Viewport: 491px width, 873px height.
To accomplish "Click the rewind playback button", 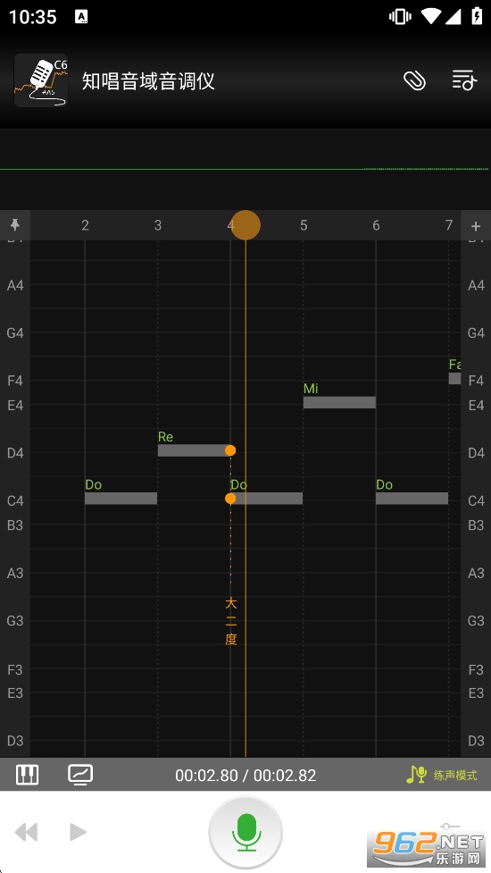I will (26, 833).
